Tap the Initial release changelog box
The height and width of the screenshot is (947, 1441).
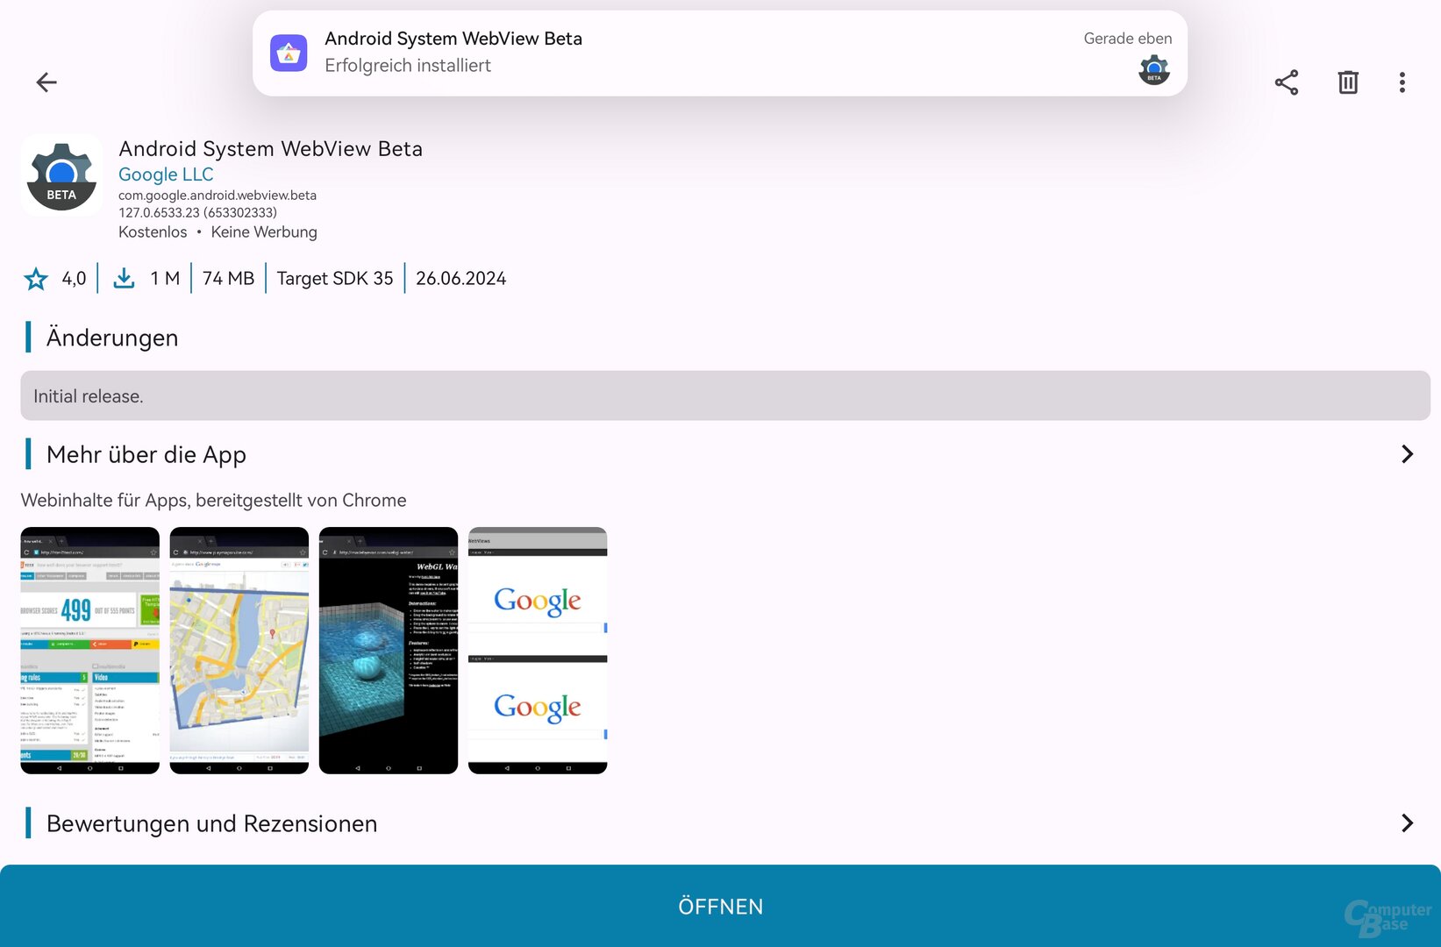click(725, 395)
